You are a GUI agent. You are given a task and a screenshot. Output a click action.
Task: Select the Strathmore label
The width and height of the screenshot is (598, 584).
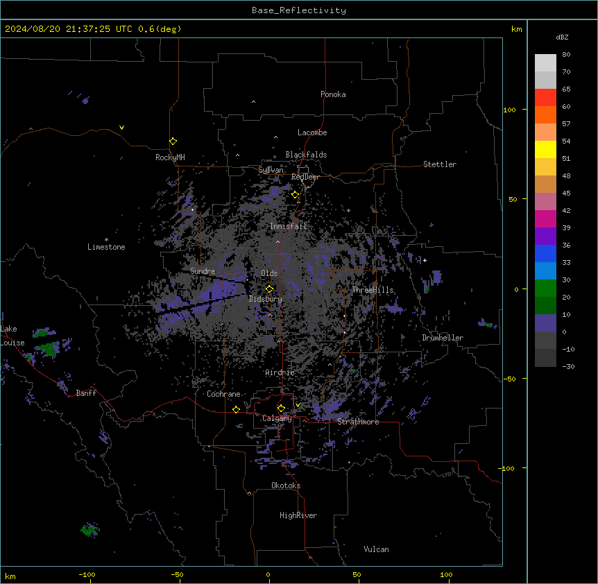[358, 422]
